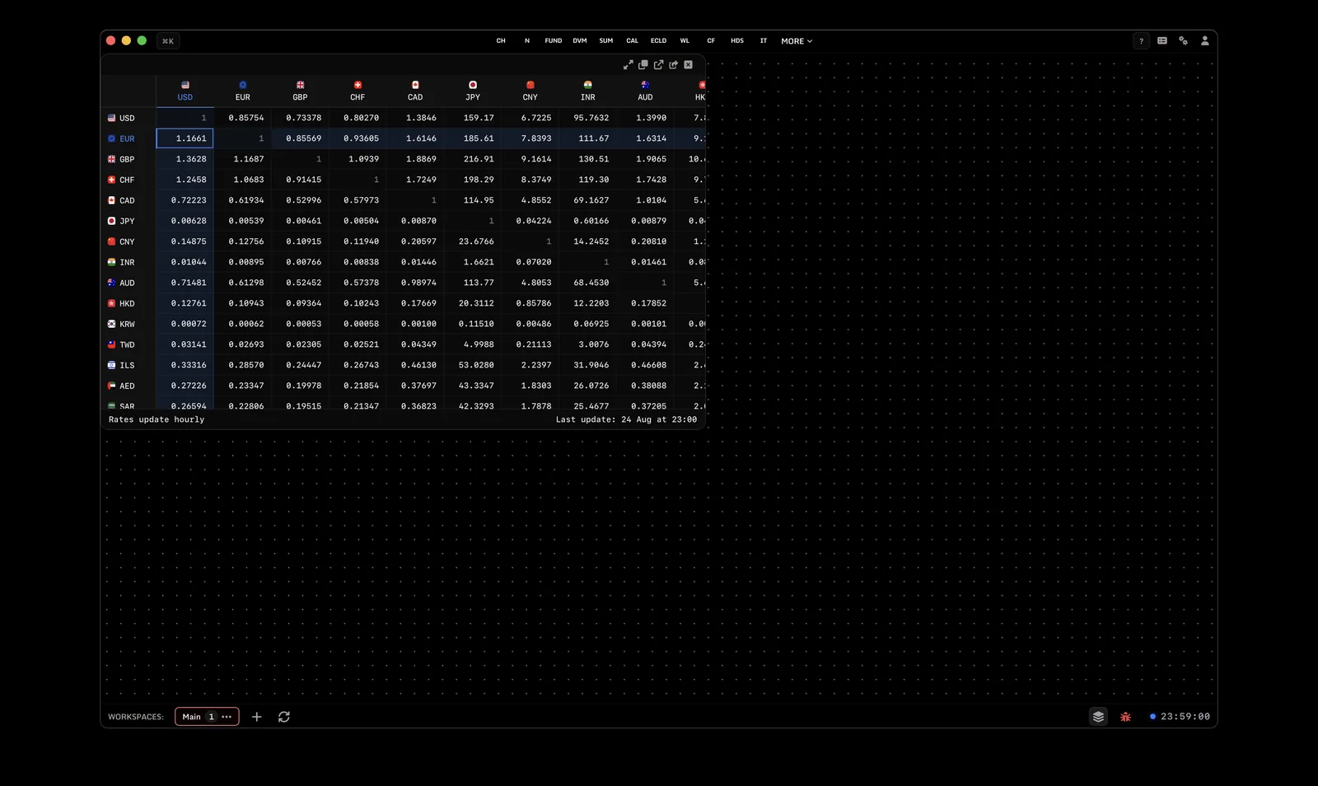Click the clock 23:59:00 in status bar
This screenshot has height=786, width=1318.
click(x=1185, y=717)
